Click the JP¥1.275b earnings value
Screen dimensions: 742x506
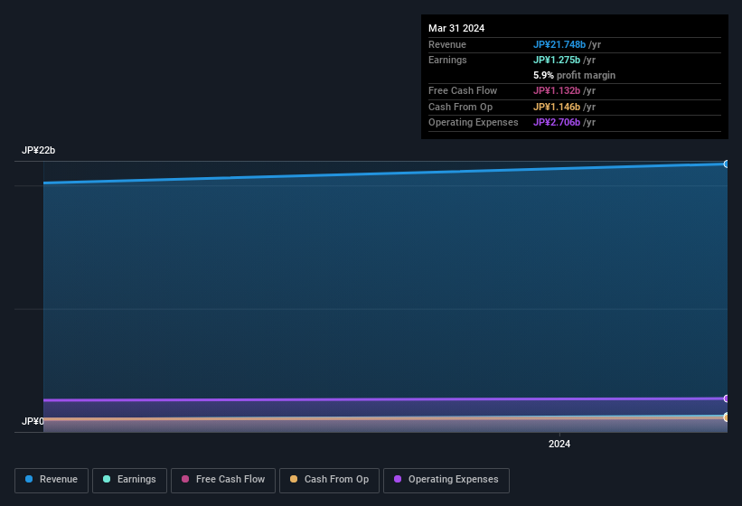557,60
